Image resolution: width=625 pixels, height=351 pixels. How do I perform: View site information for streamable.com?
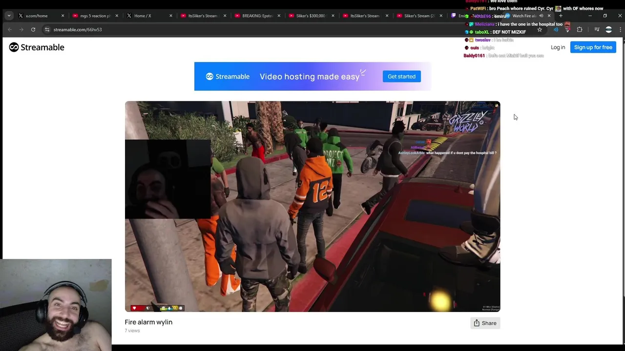[x=47, y=29]
